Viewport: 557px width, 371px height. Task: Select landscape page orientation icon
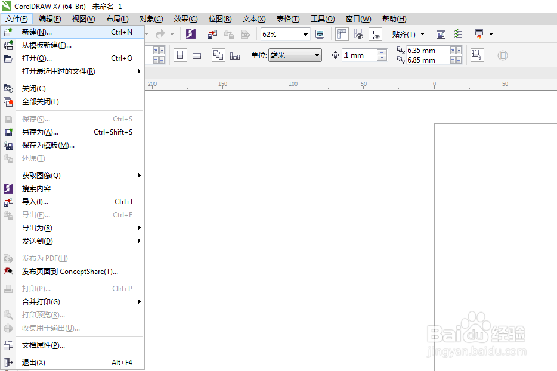(x=197, y=55)
